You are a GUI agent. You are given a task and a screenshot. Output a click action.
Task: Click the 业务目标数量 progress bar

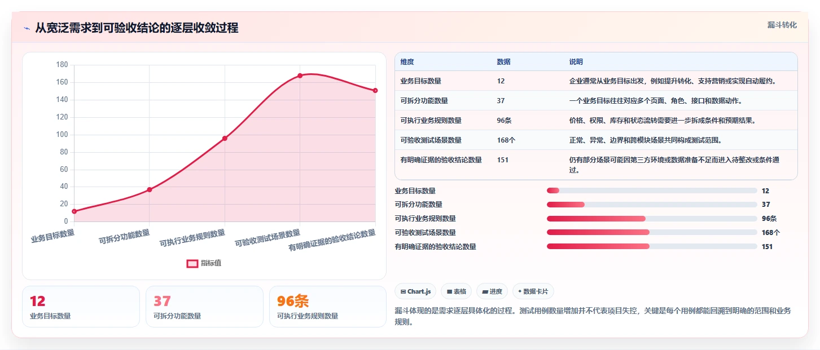(x=652, y=191)
